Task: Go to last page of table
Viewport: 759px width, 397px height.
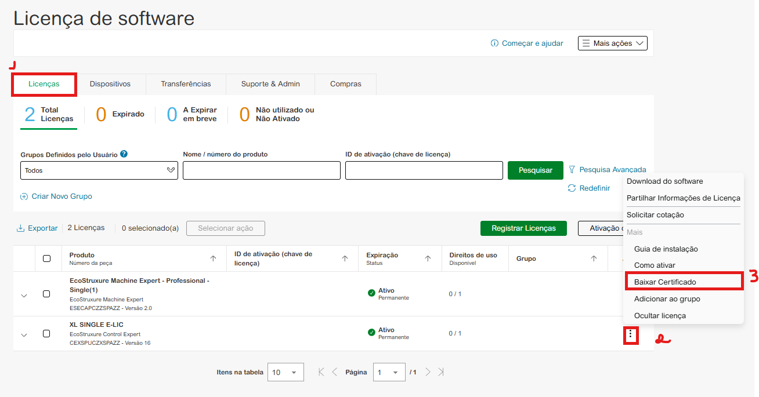Action: pos(441,372)
